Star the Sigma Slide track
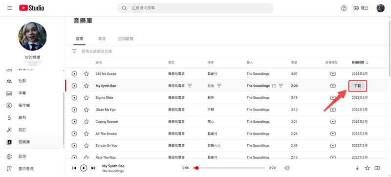Viewport: 391px width, 177px height. point(87,98)
